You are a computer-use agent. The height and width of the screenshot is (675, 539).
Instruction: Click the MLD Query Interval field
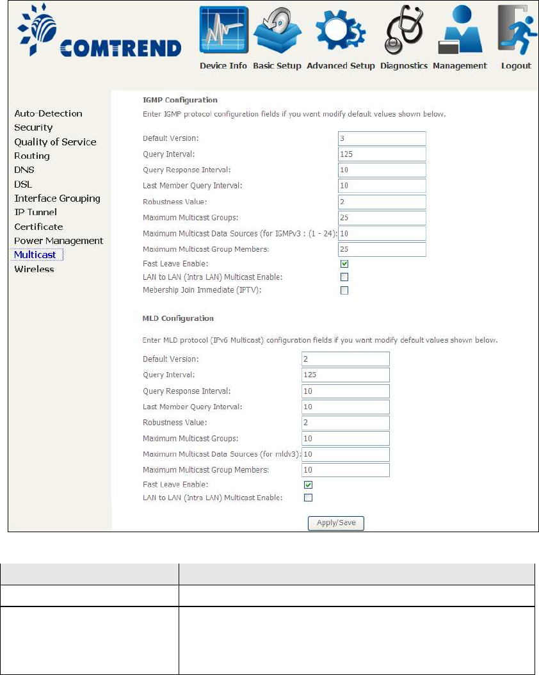pyautogui.click(x=346, y=375)
